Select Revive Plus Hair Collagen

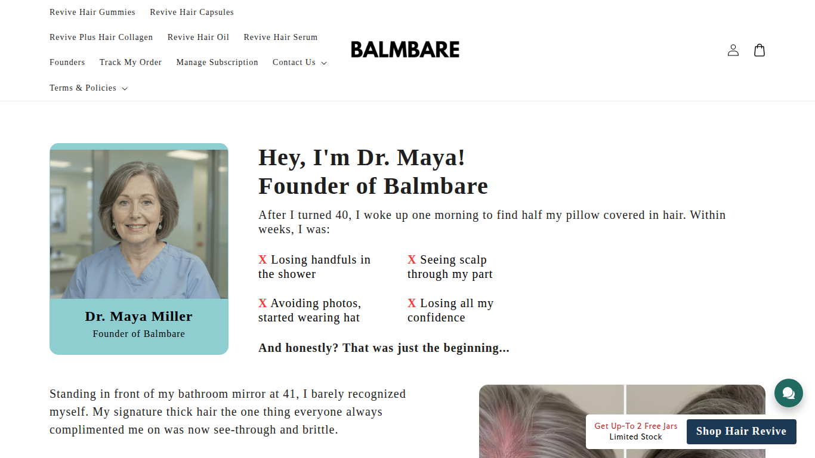click(101, 38)
